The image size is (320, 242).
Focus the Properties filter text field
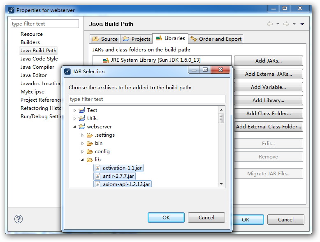[x=45, y=24]
